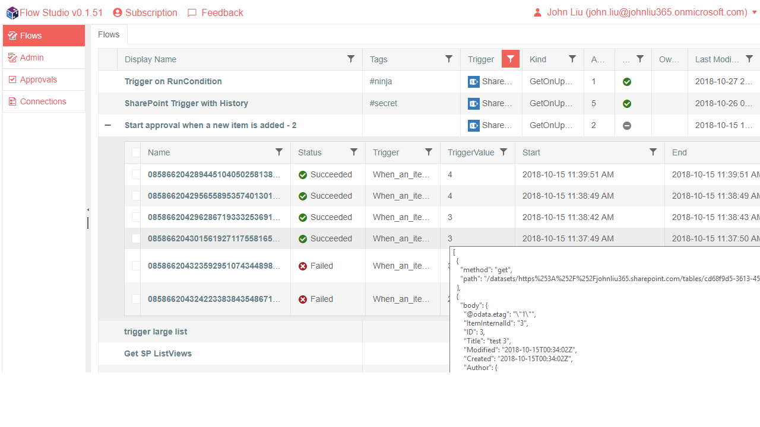The width and height of the screenshot is (760, 427).
Task: Click the Failed icon of run 085866204324223383843548671
Action: [303, 299]
